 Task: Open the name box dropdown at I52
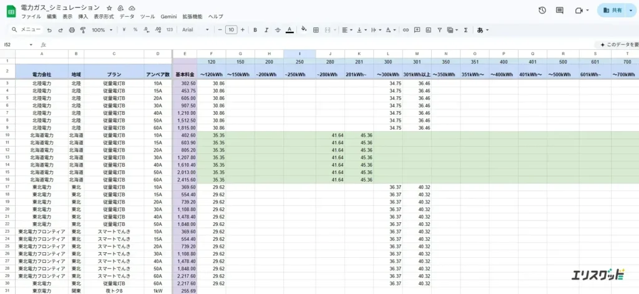(x=31, y=44)
